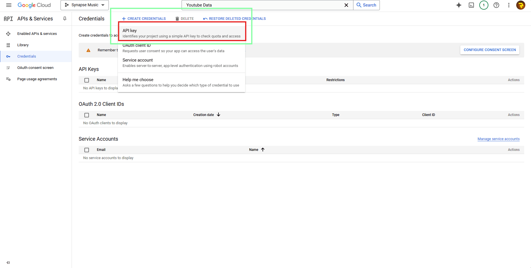Viewport: 531px width, 268px height.
Task: Collapse the sidebar with the bottom arrow
Action: (8, 263)
